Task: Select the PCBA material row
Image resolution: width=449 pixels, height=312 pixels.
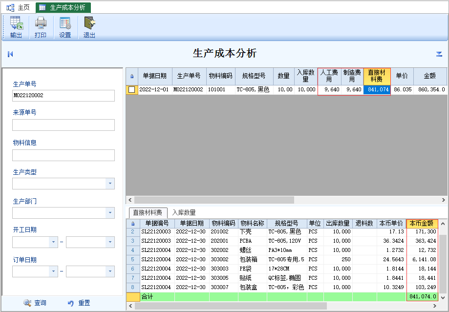Action: [x=282, y=241]
